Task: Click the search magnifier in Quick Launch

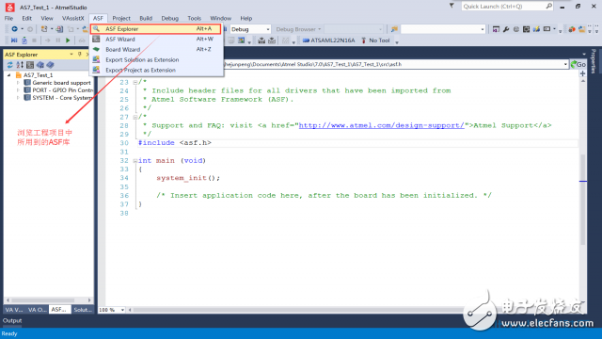Action: [x=548, y=7]
